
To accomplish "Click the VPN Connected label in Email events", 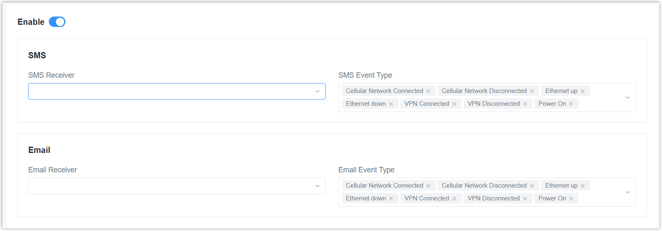I will [426, 198].
